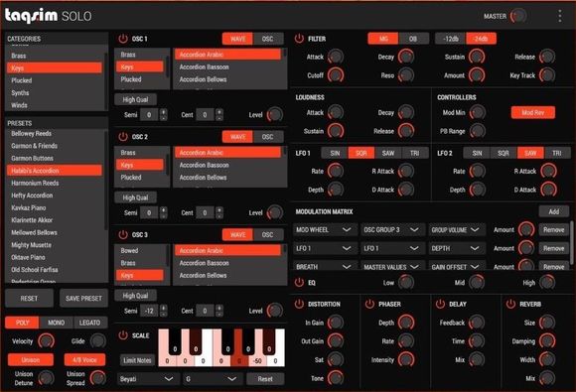Screen dimensions: 576x392
Task: Click the MASTER volume knob
Action: pyautogui.click(x=518, y=16)
